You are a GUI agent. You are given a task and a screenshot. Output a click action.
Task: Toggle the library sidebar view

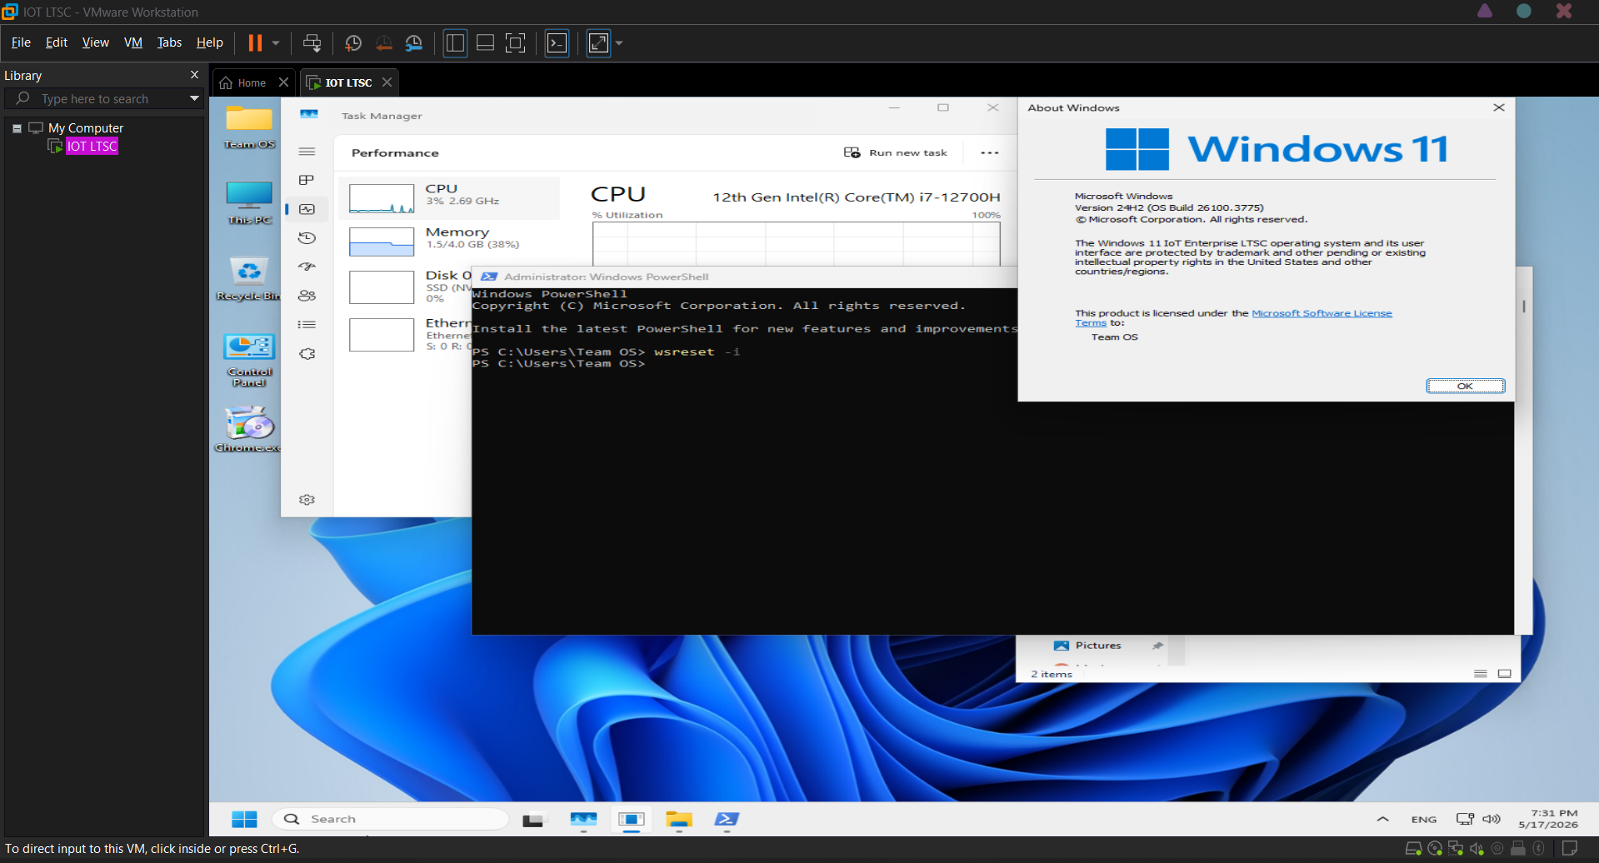455,42
